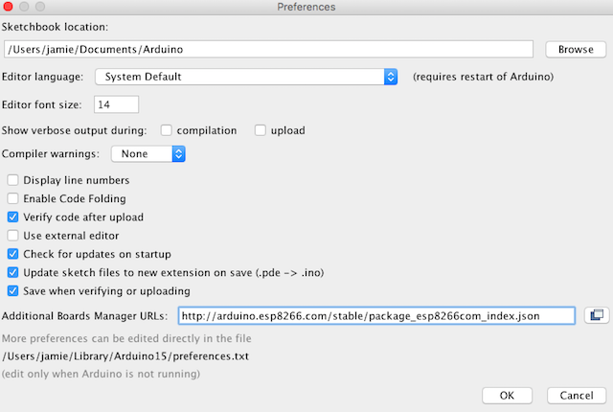Click the Sketchbook location path field
Viewport: 613px width, 412px height.
pyautogui.click(x=268, y=49)
